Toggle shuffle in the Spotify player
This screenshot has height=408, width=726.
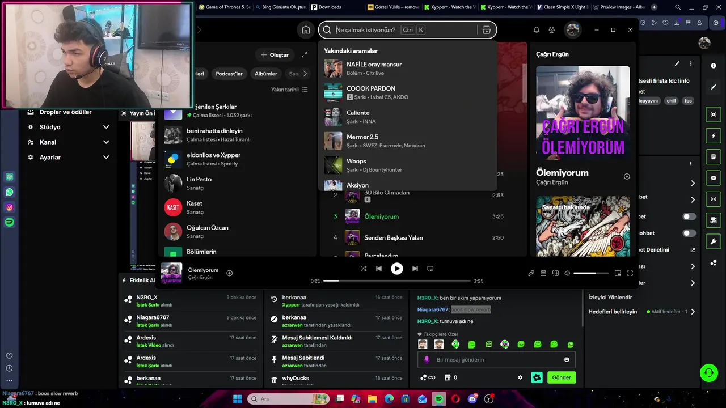pos(364,269)
